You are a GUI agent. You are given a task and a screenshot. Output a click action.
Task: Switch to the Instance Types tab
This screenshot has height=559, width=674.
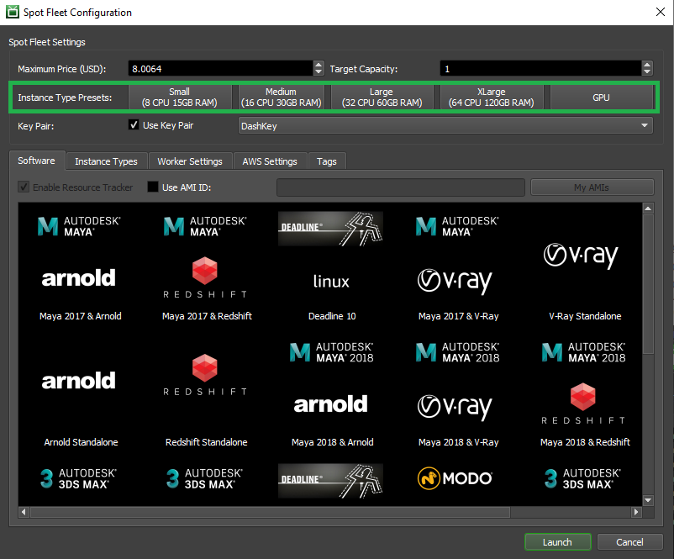tap(106, 161)
